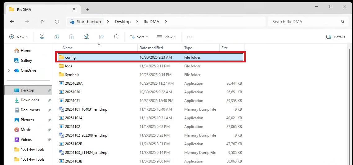Open the New dropdown menu
The height and width of the screenshot is (165, 353).
(19, 37)
